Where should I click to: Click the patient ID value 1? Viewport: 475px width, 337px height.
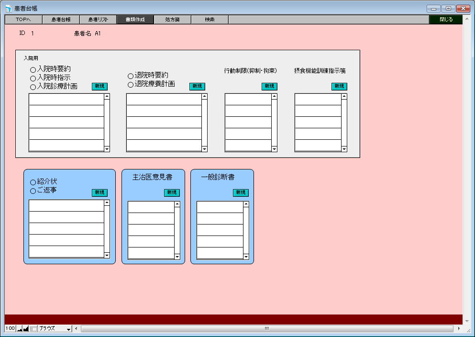coord(33,34)
